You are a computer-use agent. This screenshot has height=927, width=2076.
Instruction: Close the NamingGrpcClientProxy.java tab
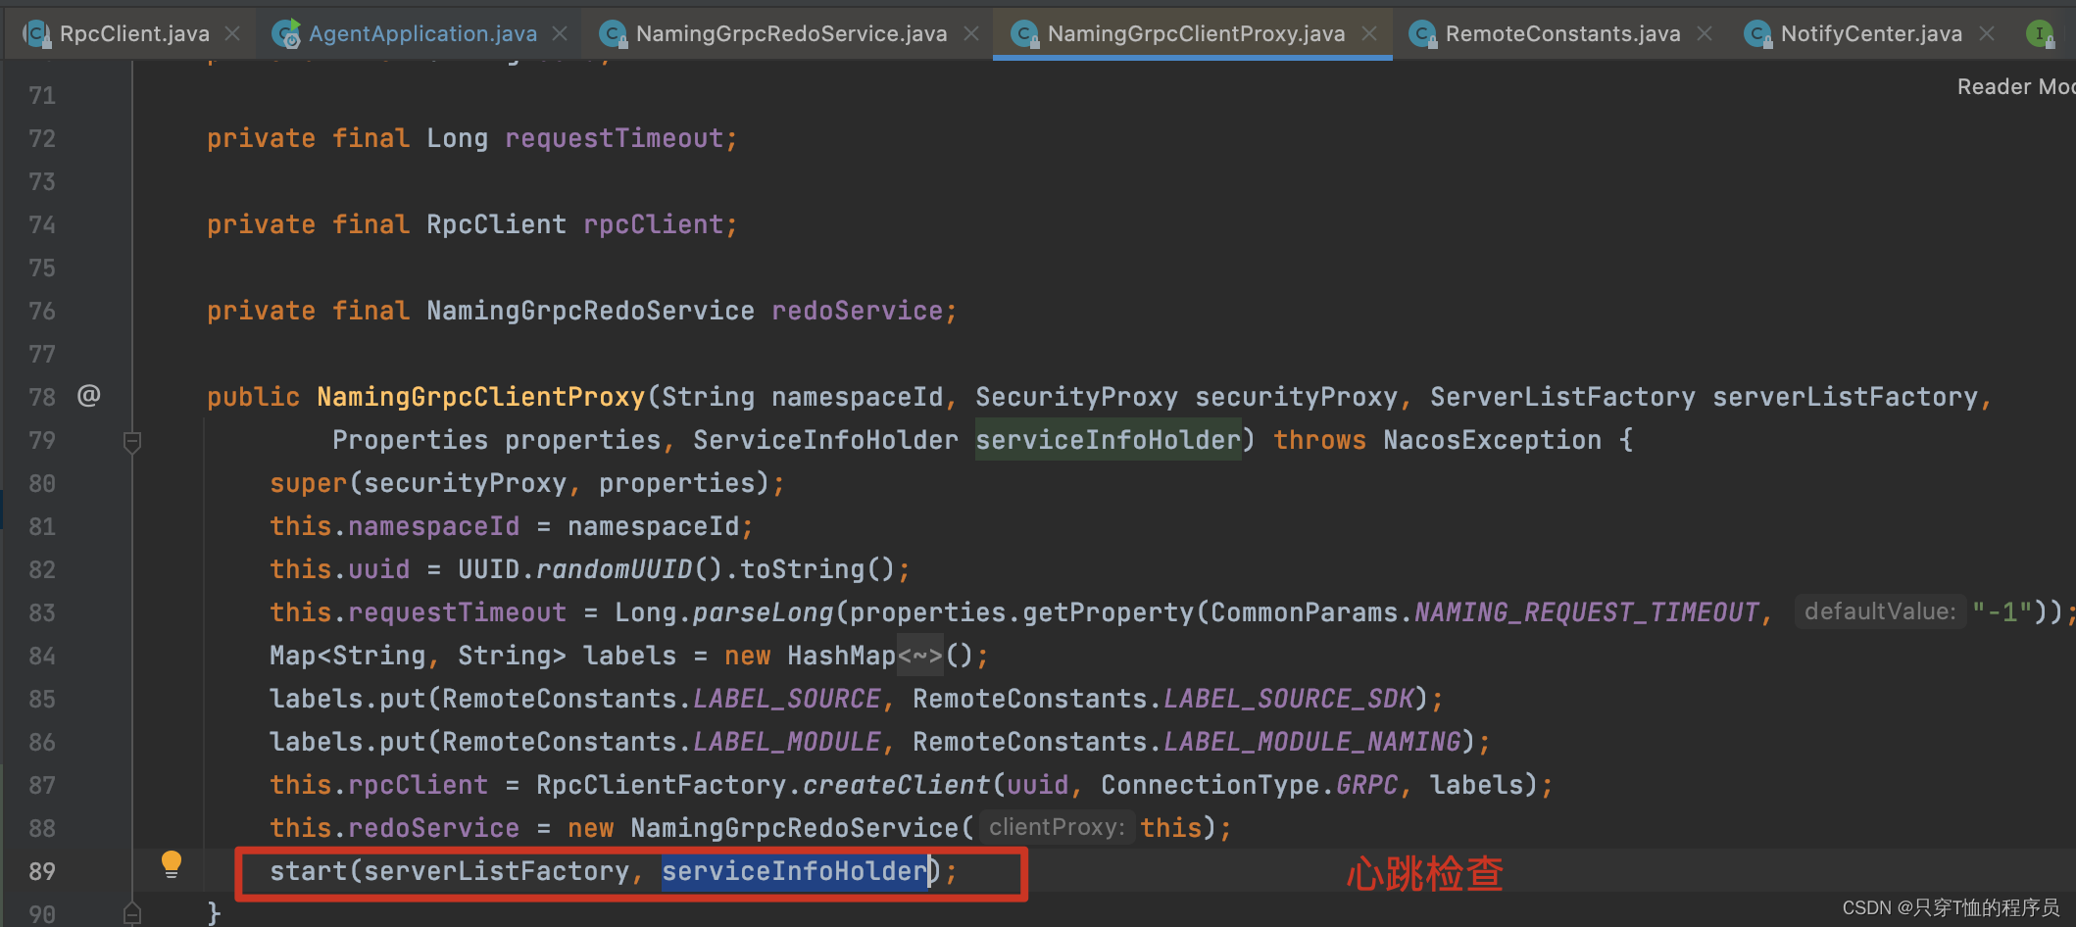[x=1369, y=33]
